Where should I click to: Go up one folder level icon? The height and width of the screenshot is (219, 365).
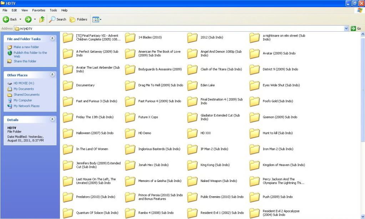tap(42, 20)
